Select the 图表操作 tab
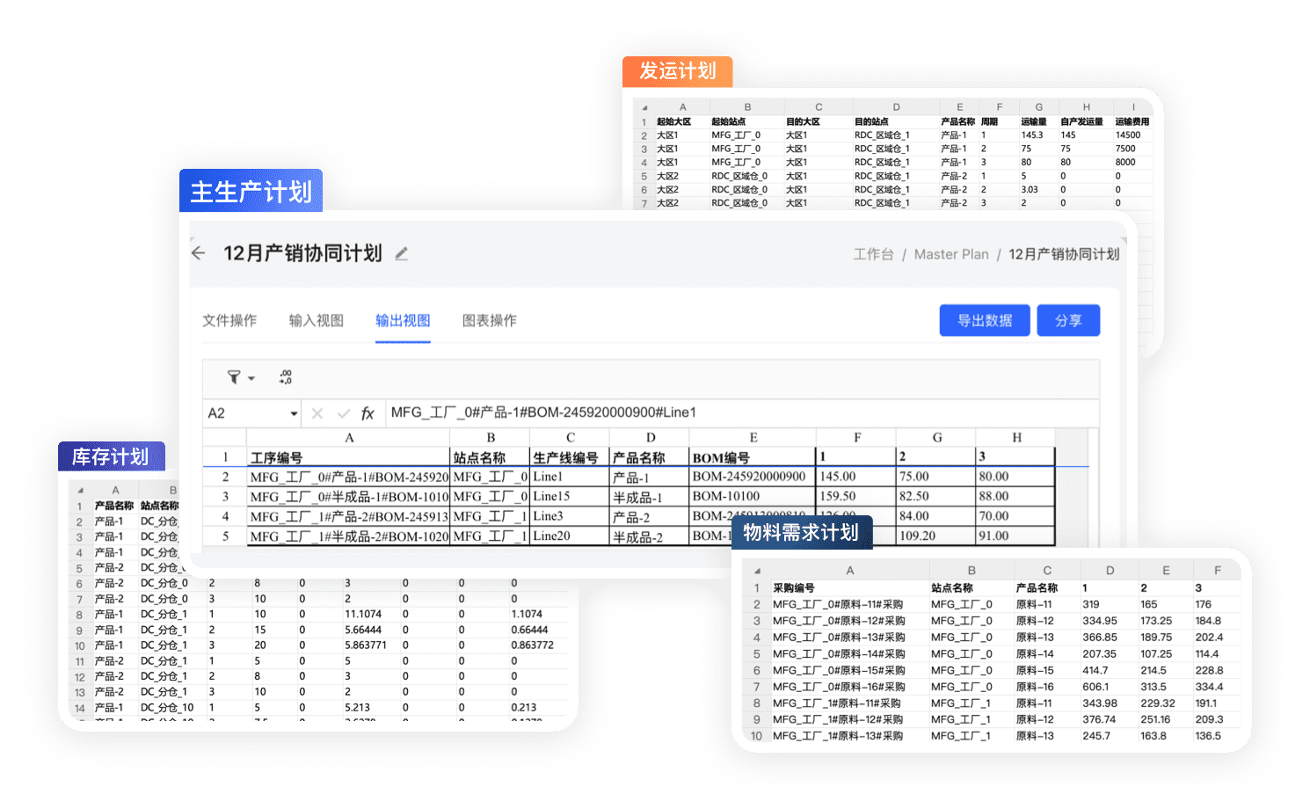Screen dimensions: 1310x809 click(x=489, y=321)
